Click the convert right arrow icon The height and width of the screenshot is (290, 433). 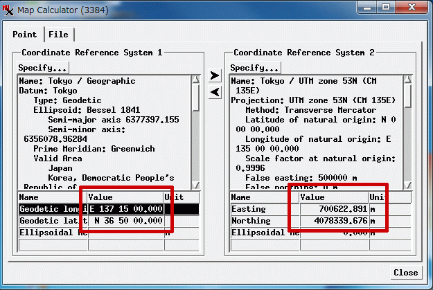click(215, 75)
